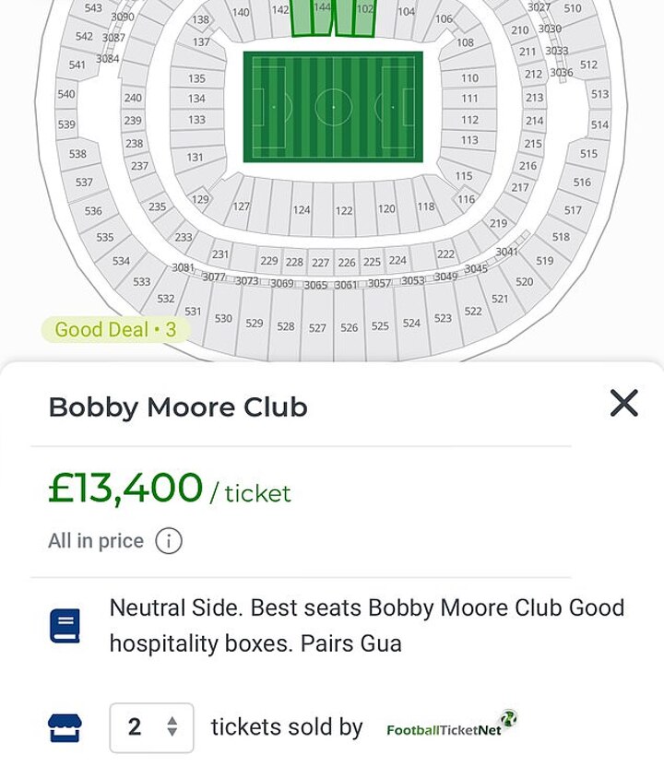Viewport: 664px width, 778px height.
Task: Select section 513 on the outer ring
Action: coord(599,94)
